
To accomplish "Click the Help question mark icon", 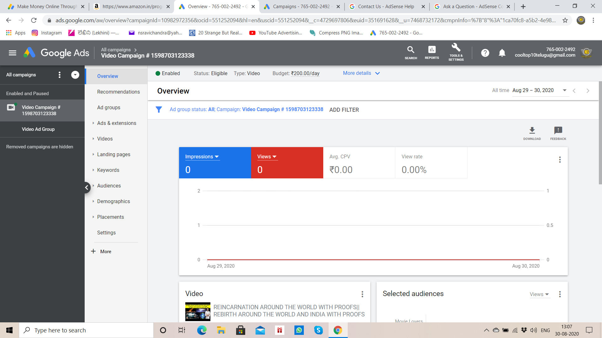I will (485, 53).
